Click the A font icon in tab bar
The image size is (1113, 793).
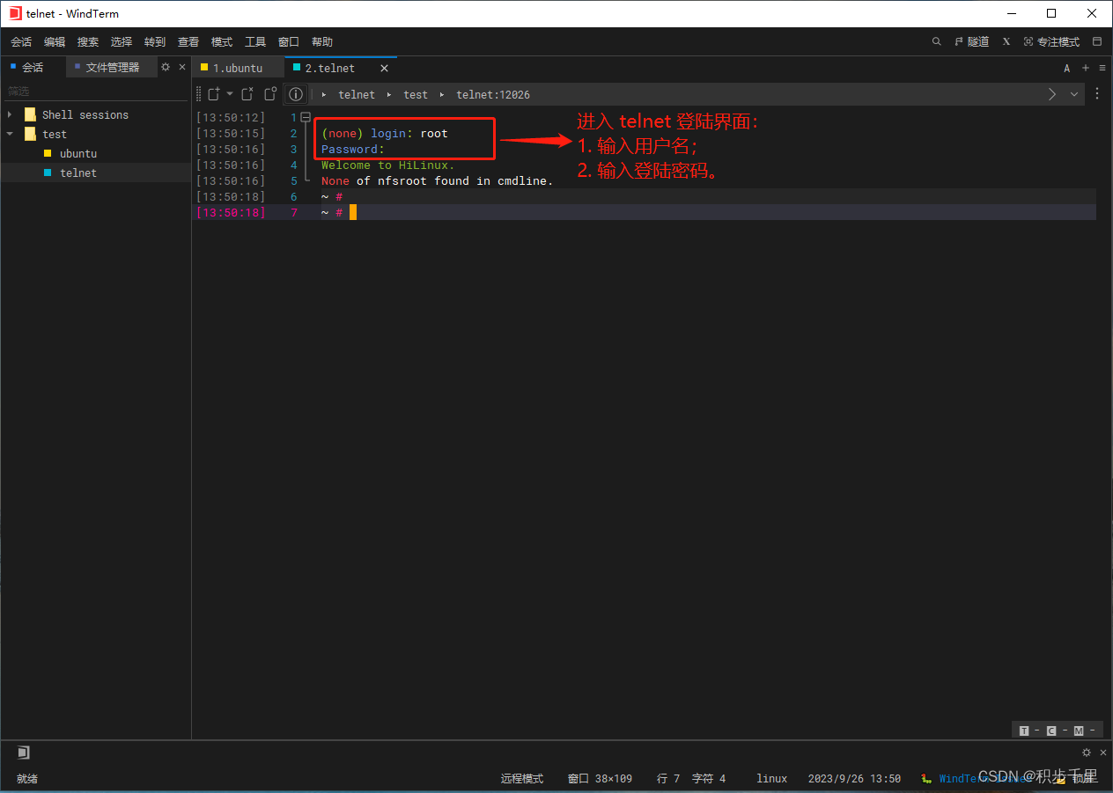pos(1067,68)
